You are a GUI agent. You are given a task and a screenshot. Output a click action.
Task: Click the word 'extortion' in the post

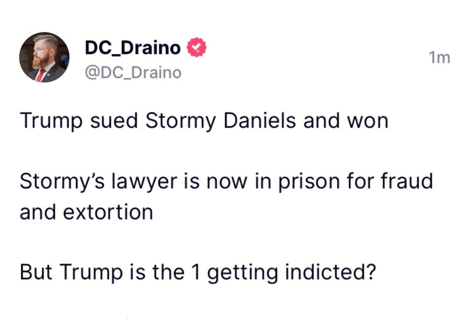click(x=108, y=212)
